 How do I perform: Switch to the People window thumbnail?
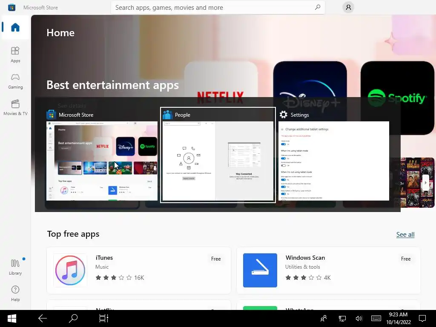tap(218, 161)
